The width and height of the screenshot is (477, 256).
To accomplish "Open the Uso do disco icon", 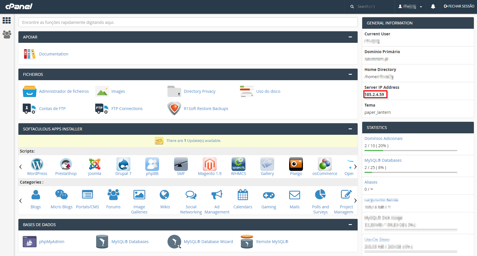I will 247,91.
